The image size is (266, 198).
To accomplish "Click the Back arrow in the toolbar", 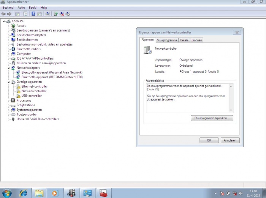I will click(x=3, y=14).
